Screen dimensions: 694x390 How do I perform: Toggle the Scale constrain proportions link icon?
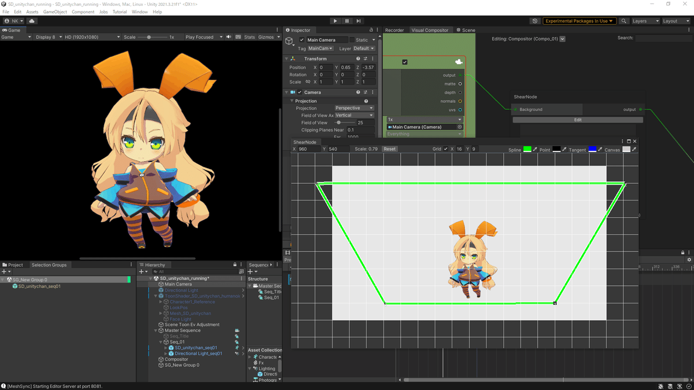308,82
